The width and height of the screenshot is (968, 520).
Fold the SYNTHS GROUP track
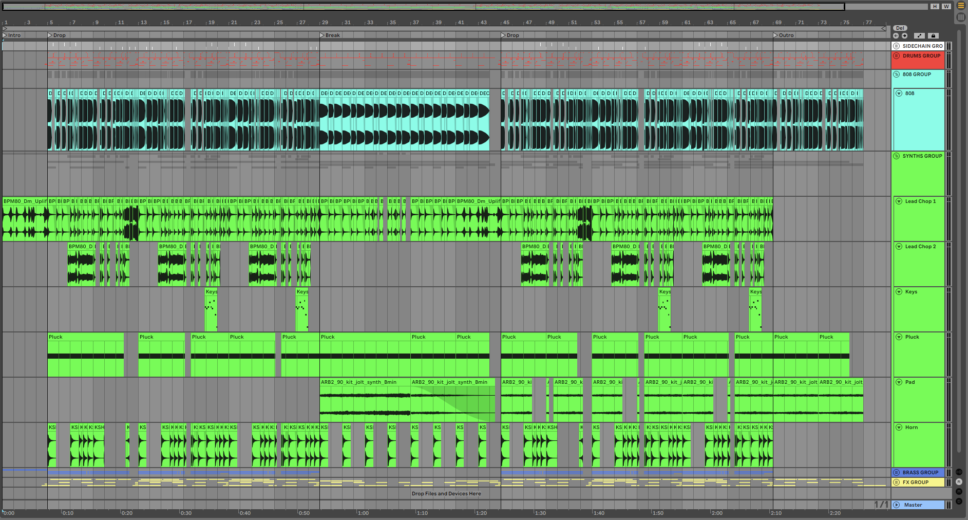(x=897, y=156)
